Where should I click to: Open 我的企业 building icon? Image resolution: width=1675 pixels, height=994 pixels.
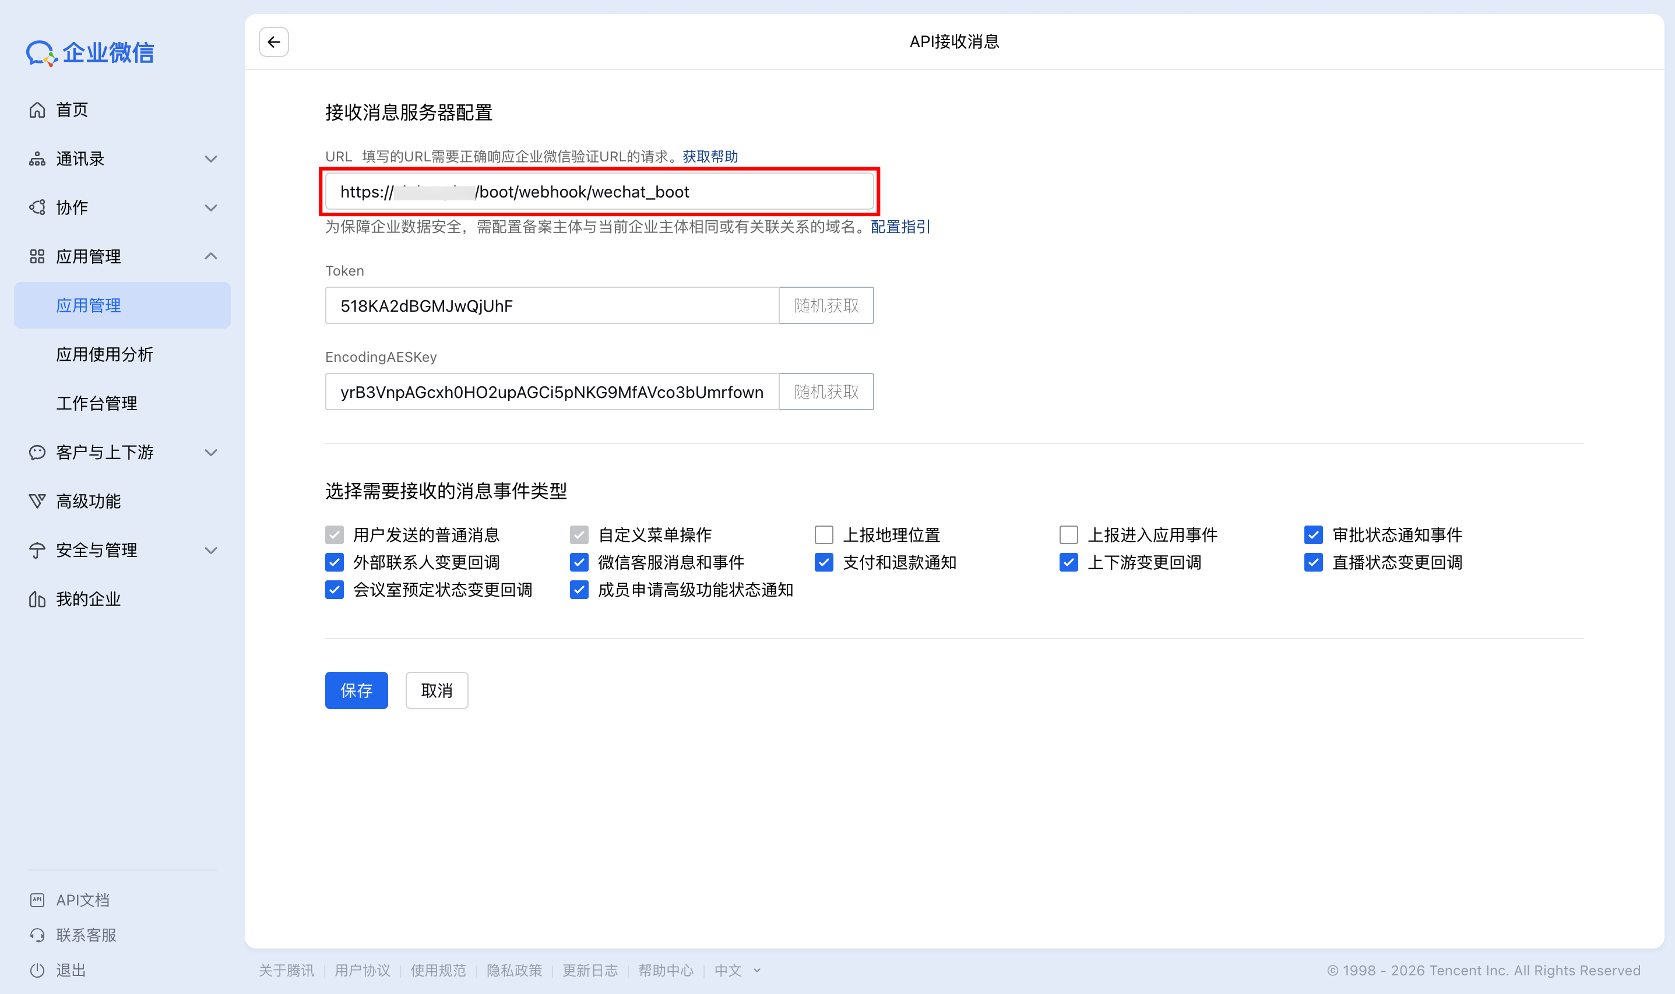pos(37,599)
